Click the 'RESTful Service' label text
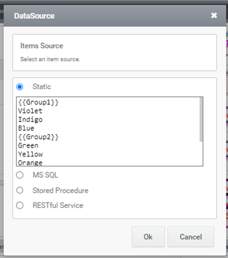Image resolution: width=228 pixels, height=258 pixels. tap(58, 205)
